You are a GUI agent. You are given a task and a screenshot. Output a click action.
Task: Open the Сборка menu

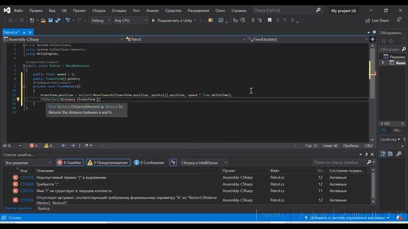pyautogui.click(x=99, y=11)
